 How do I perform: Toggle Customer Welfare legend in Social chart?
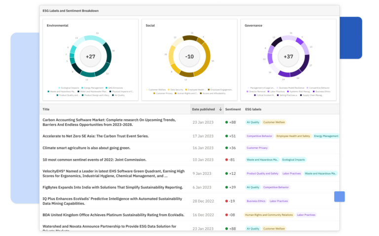(x=158, y=90)
